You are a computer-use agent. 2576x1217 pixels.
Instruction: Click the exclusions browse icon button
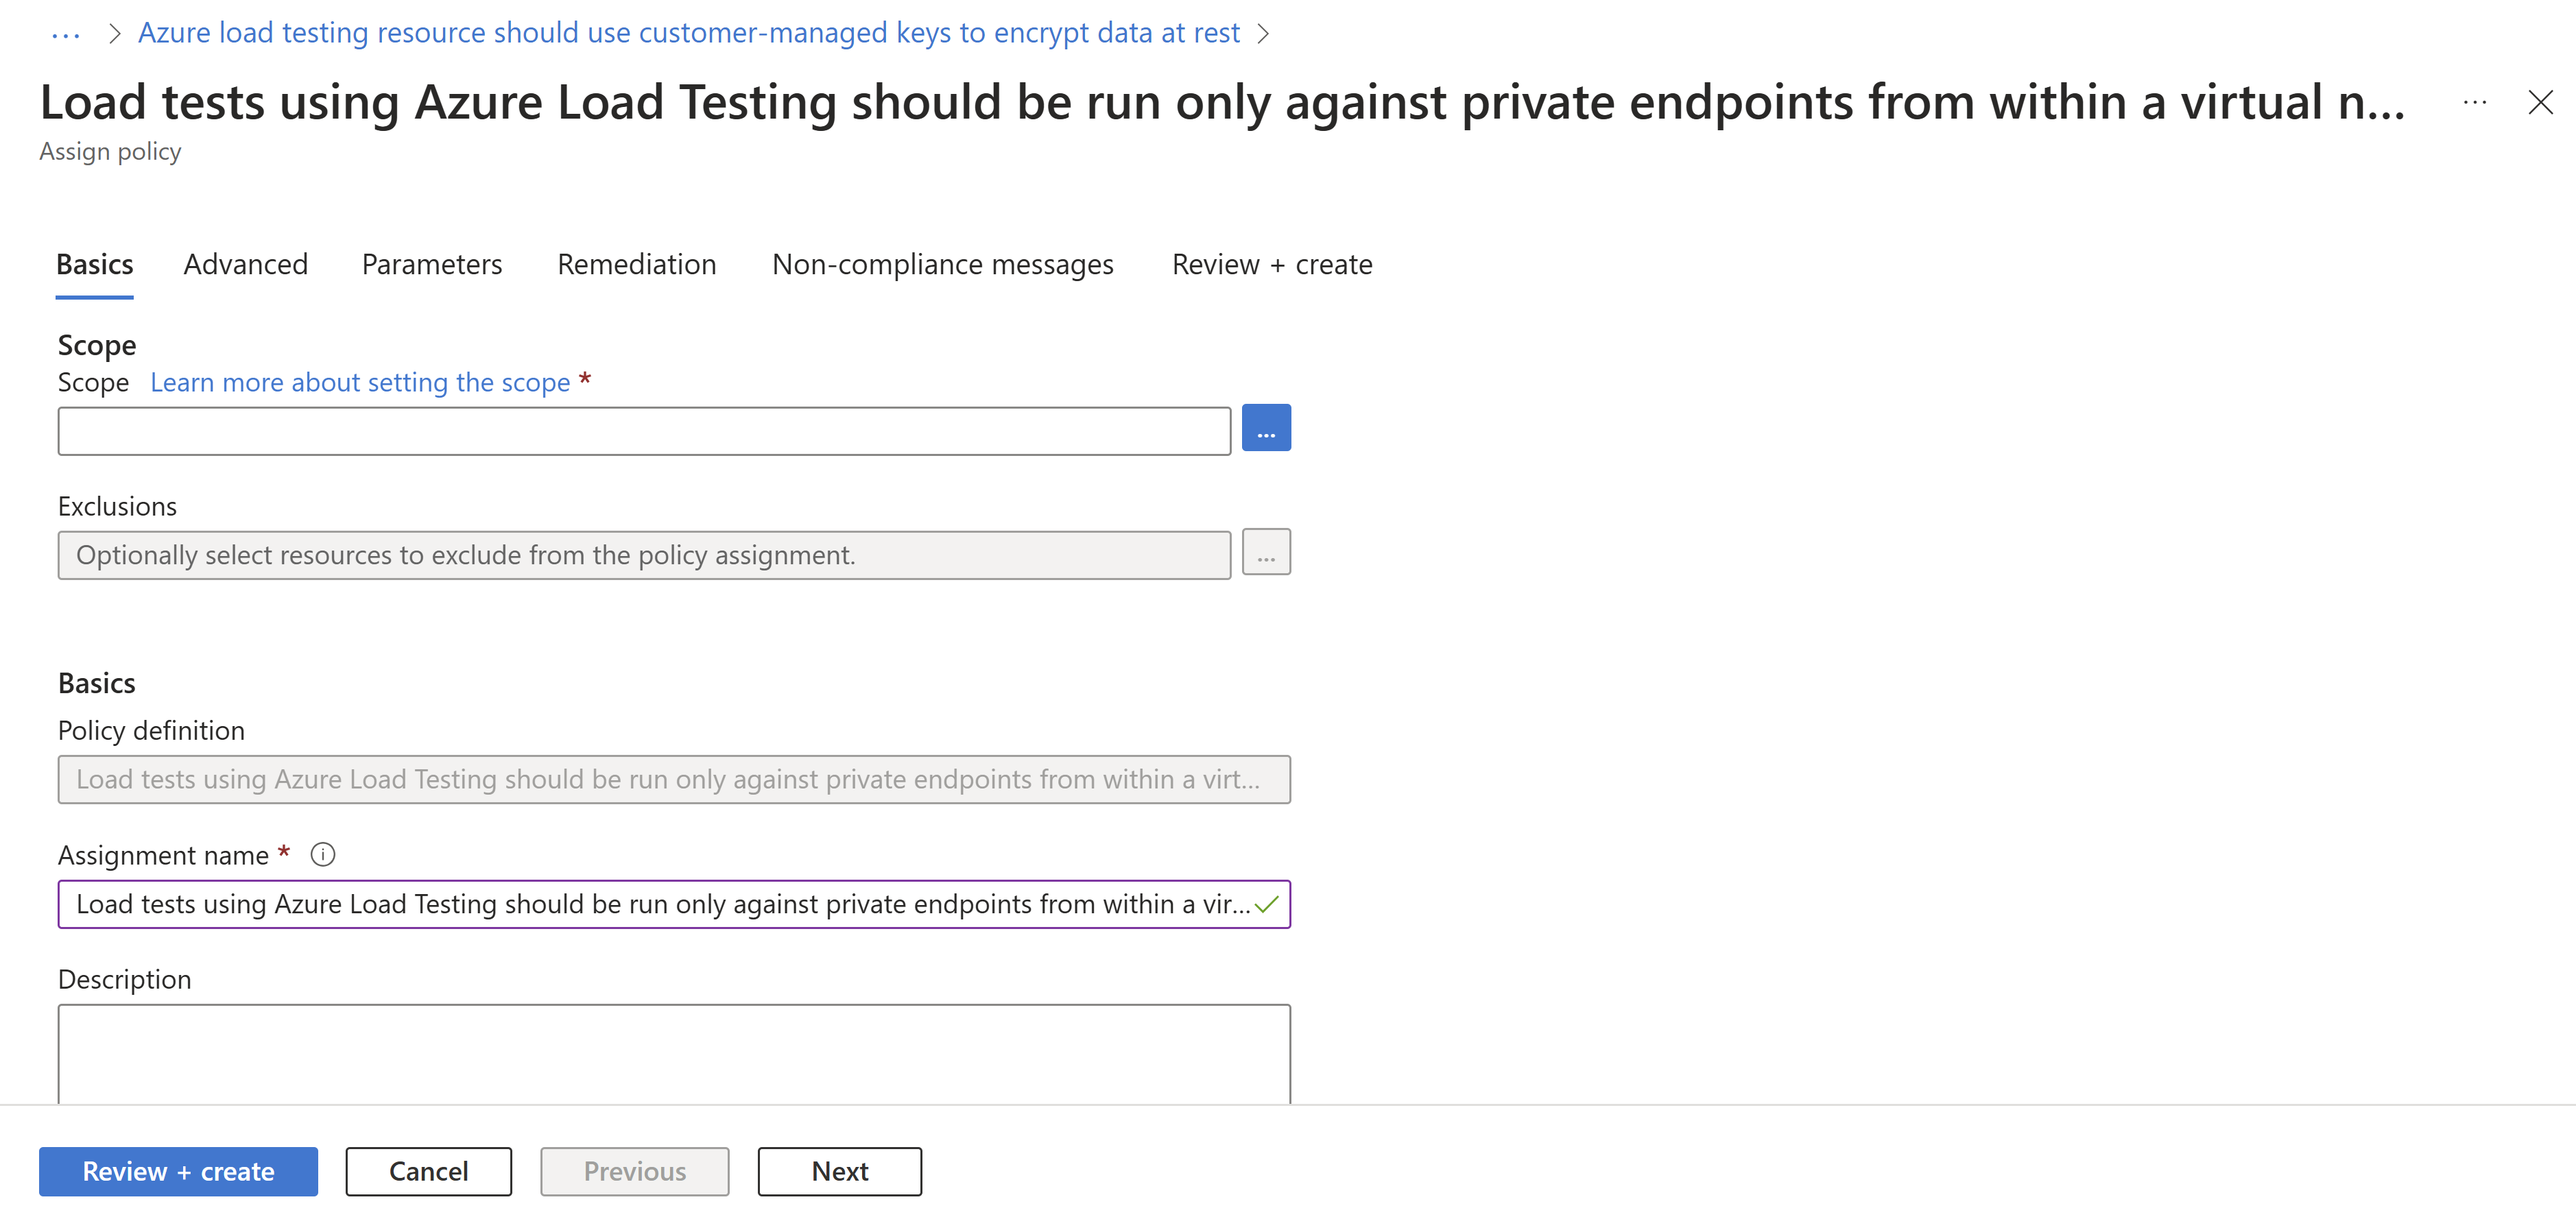pos(1267,553)
